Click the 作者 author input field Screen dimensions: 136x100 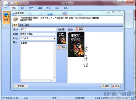pyautogui.click(x=38, y=34)
